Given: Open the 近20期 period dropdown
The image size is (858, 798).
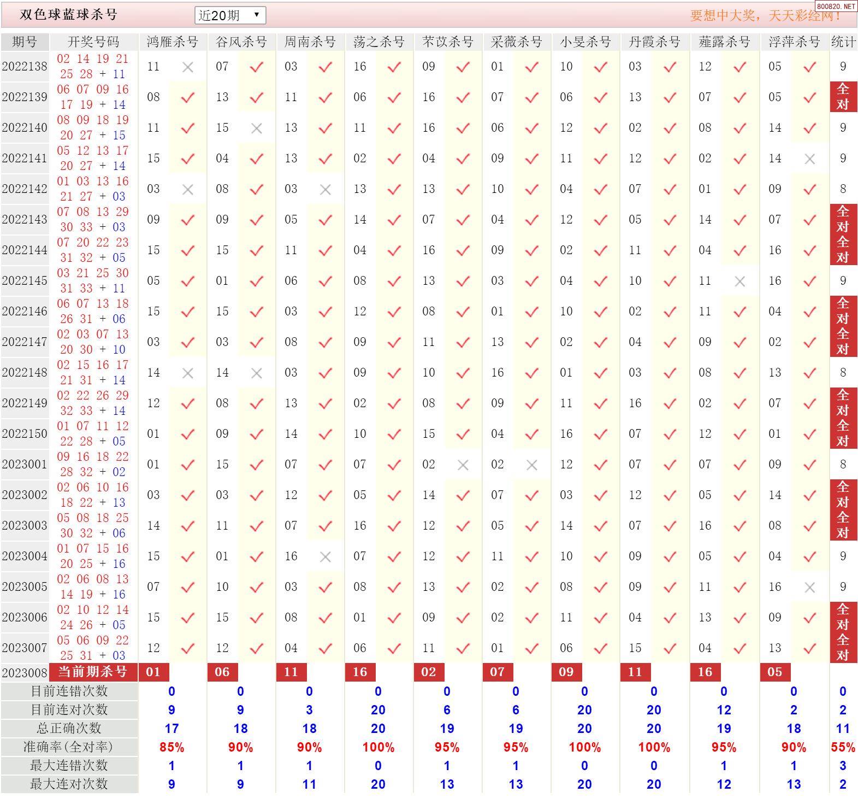Looking at the screenshot, I should point(230,15).
